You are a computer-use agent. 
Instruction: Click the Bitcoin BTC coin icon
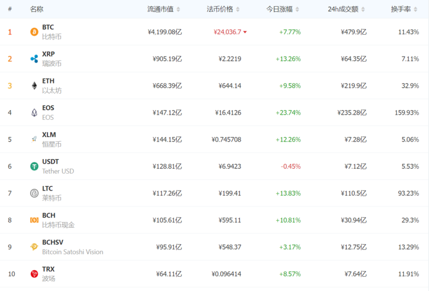tap(34, 32)
